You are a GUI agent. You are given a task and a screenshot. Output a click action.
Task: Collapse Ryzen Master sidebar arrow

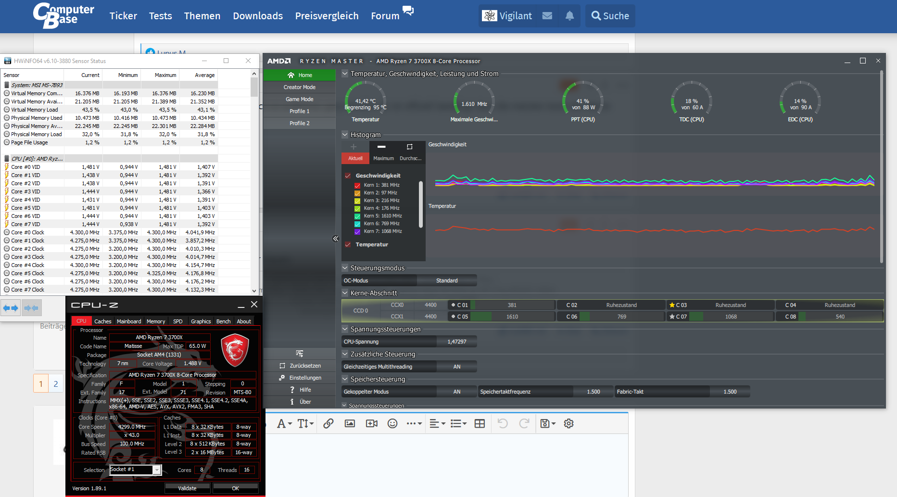coord(336,239)
